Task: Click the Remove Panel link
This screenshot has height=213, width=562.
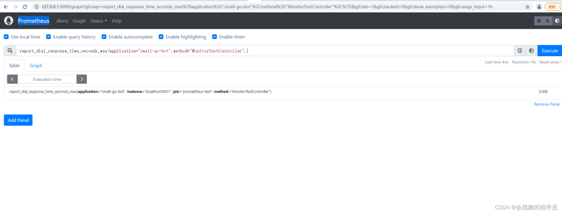Action: click(x=546, y=104)
